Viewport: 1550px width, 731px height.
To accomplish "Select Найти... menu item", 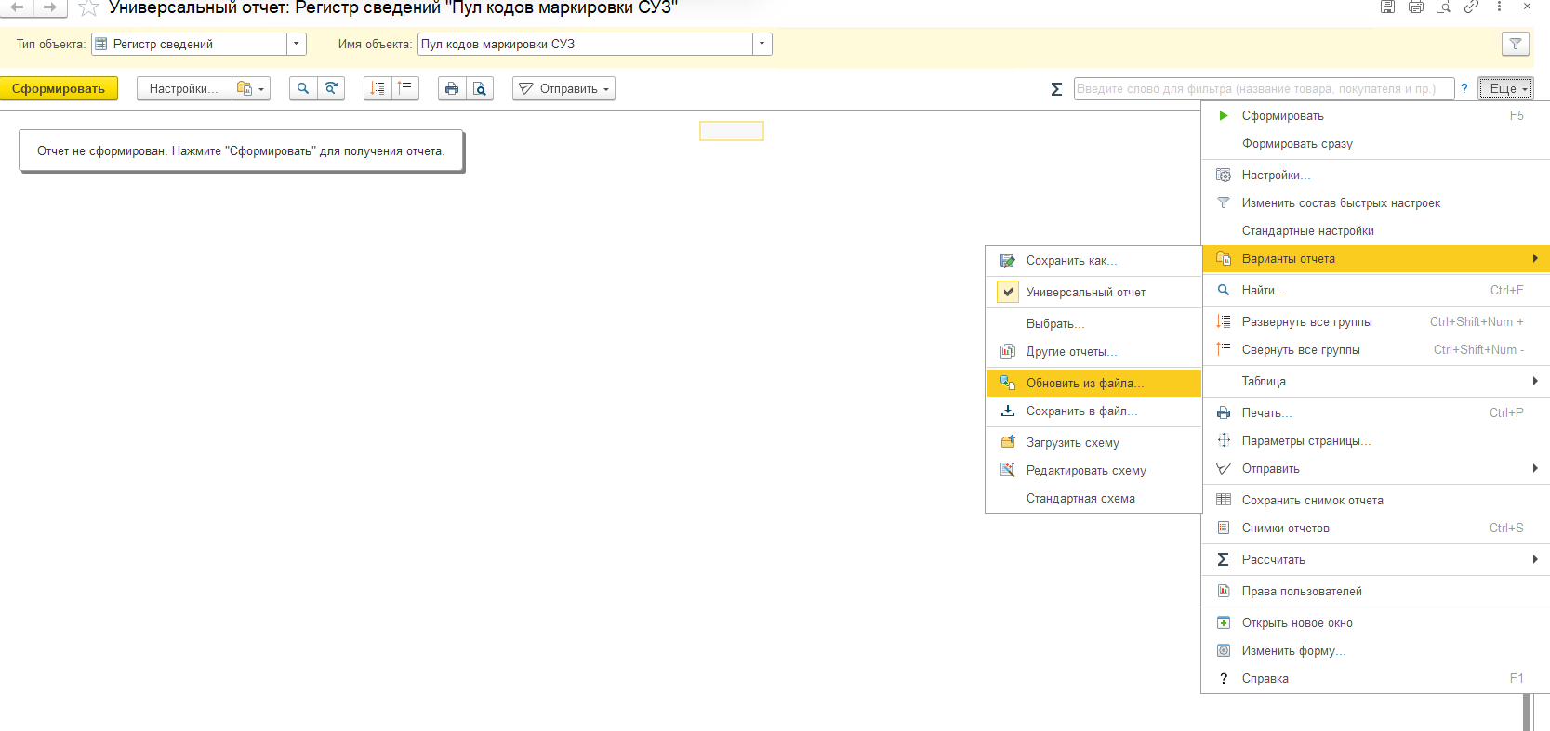I will (1376, 290).
